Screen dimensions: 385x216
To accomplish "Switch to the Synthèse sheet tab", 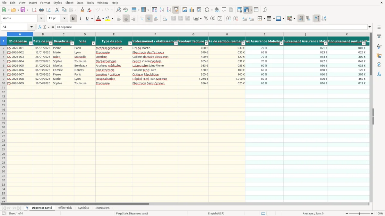I will [x=84, y=208].
